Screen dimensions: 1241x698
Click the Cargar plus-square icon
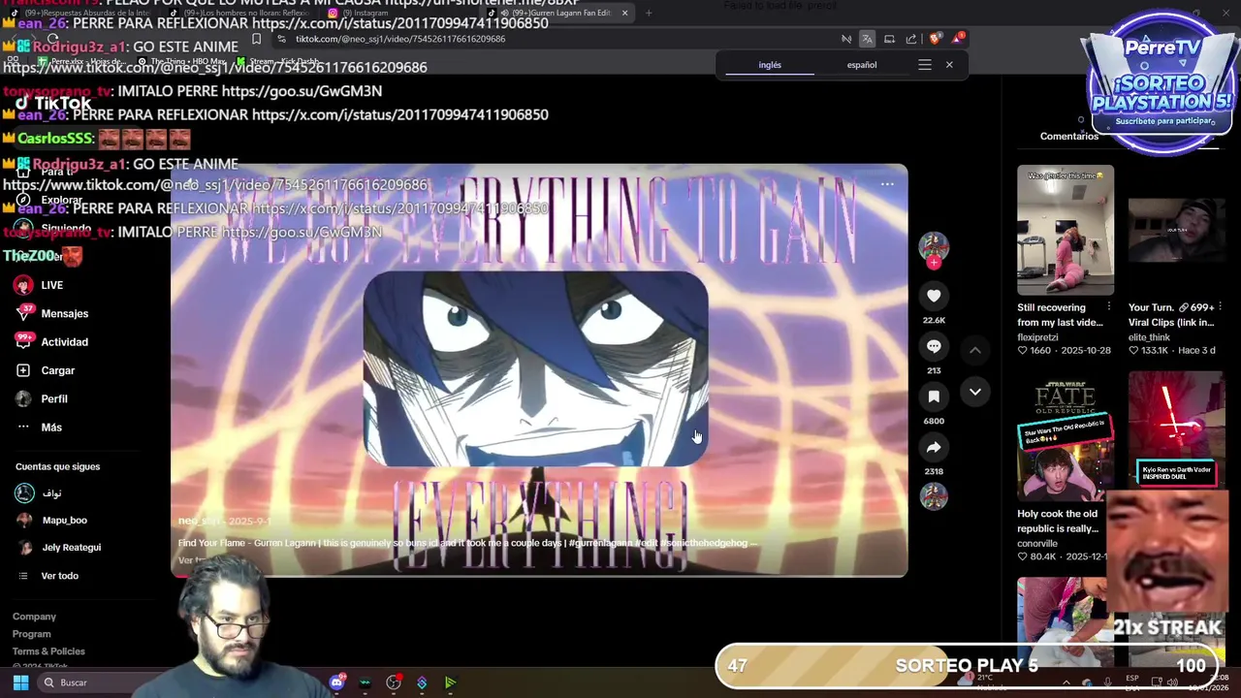click(23, 370)
